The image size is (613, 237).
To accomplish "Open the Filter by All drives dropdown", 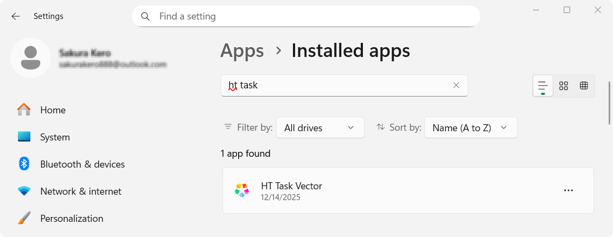I will [x=320, y=127].
